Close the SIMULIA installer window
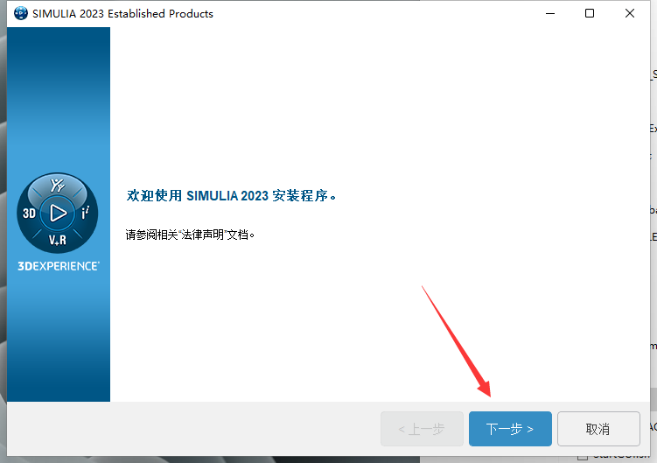 [629, 13]
